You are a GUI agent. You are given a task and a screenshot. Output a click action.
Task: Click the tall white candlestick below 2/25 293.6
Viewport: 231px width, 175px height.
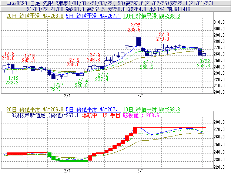[135, 41]
